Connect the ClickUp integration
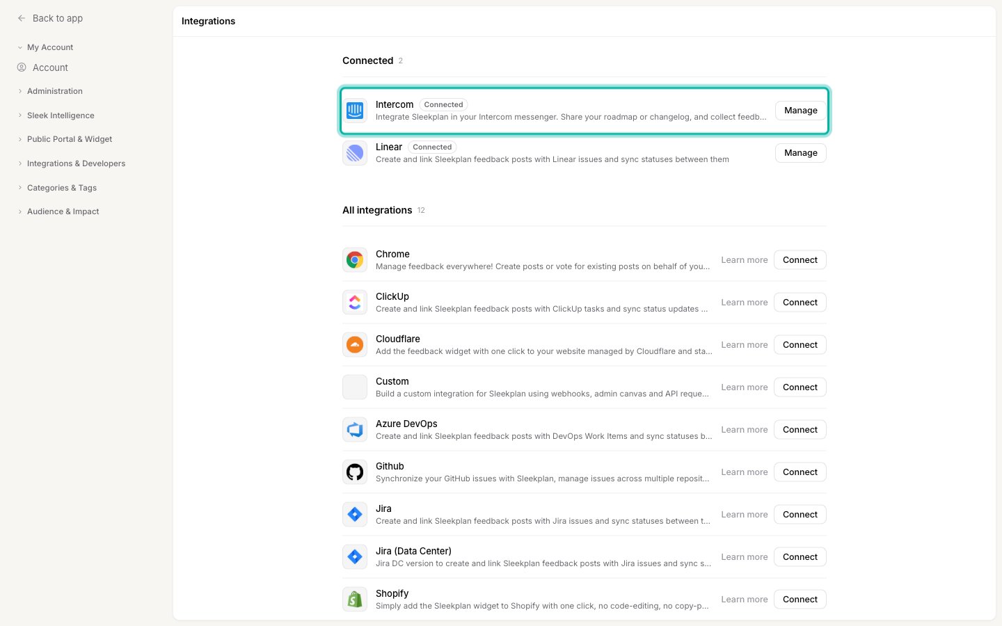Image resolution: width=1002 pixels, height=626 pixels. click(x=800, y=303)
